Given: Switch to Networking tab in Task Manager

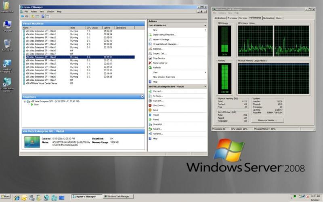Looking at the screenshot, I should click(x=268, y=18).
